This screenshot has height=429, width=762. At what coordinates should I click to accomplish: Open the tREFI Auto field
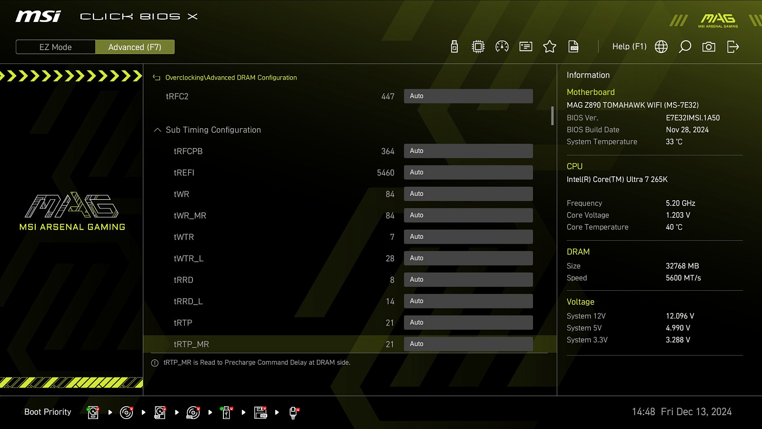click(468, 173)
